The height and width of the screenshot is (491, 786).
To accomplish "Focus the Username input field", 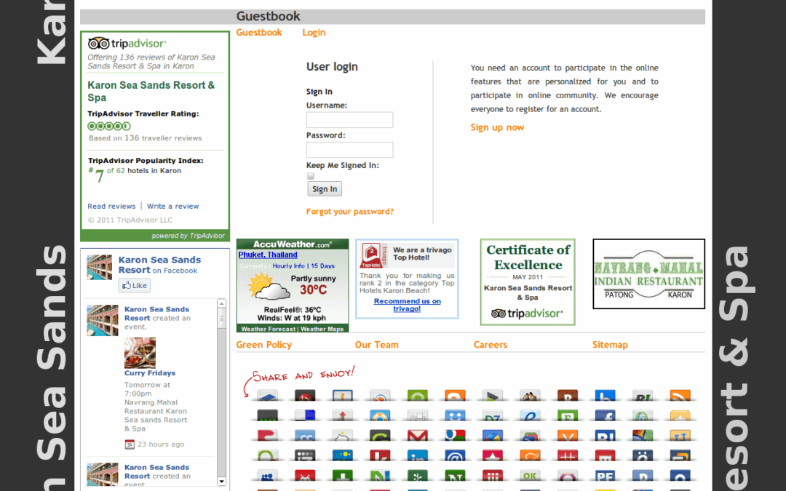I will (x=350, y=120).
